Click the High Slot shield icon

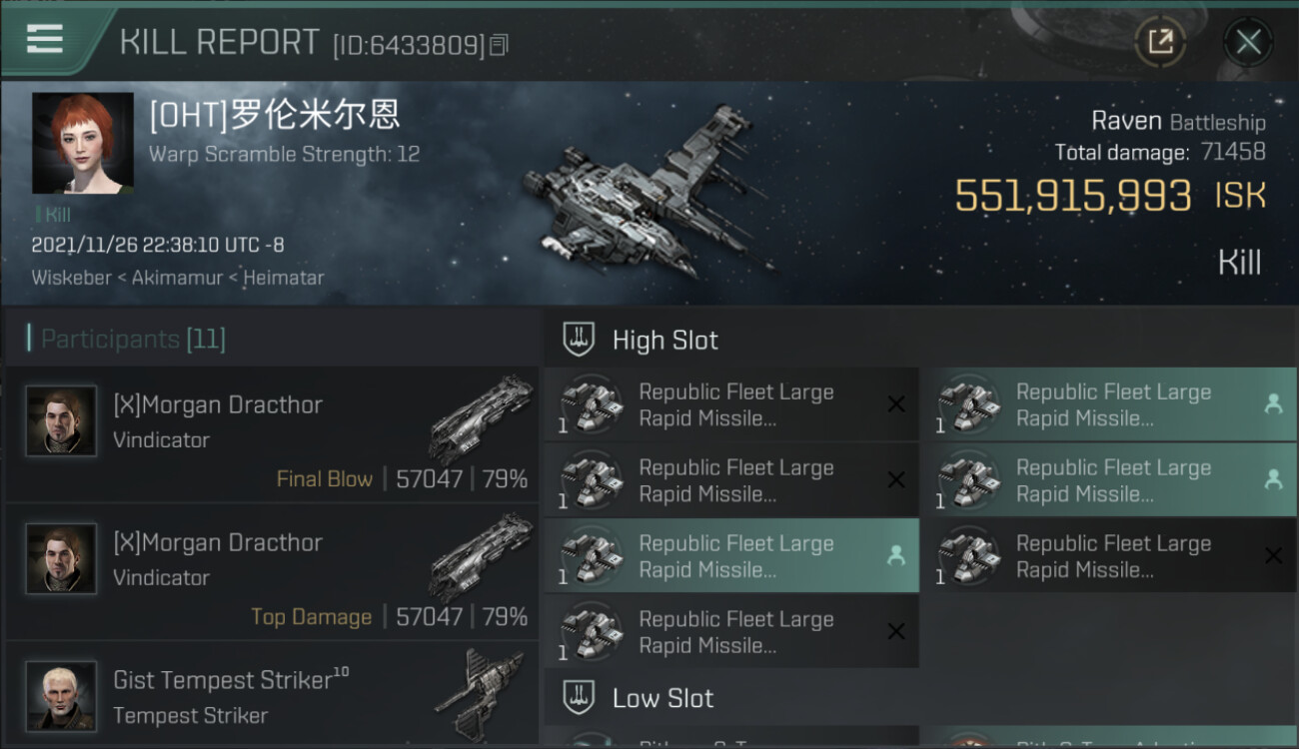click(579, 340)
